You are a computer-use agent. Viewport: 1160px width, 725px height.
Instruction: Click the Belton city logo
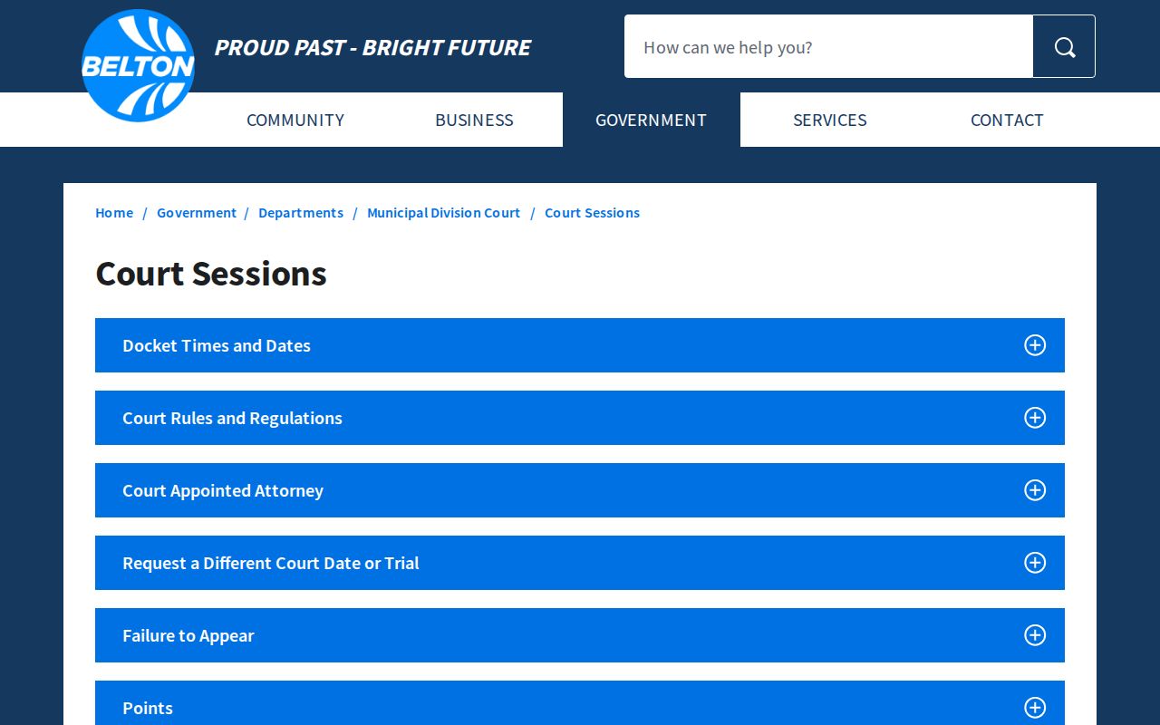pyautogui.click(x=138, y=65)
